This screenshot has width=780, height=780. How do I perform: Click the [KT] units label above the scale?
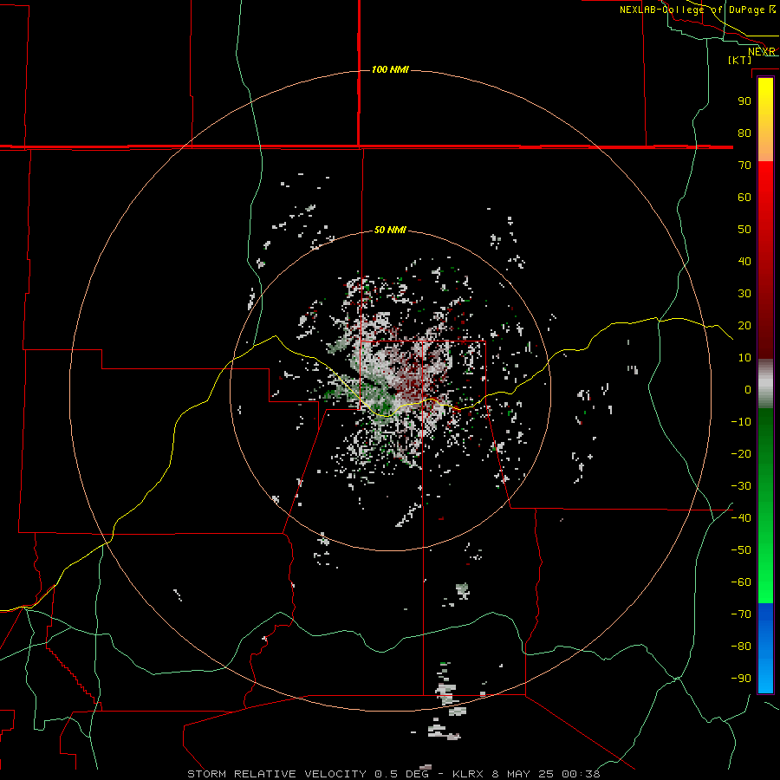click(739, 60)
